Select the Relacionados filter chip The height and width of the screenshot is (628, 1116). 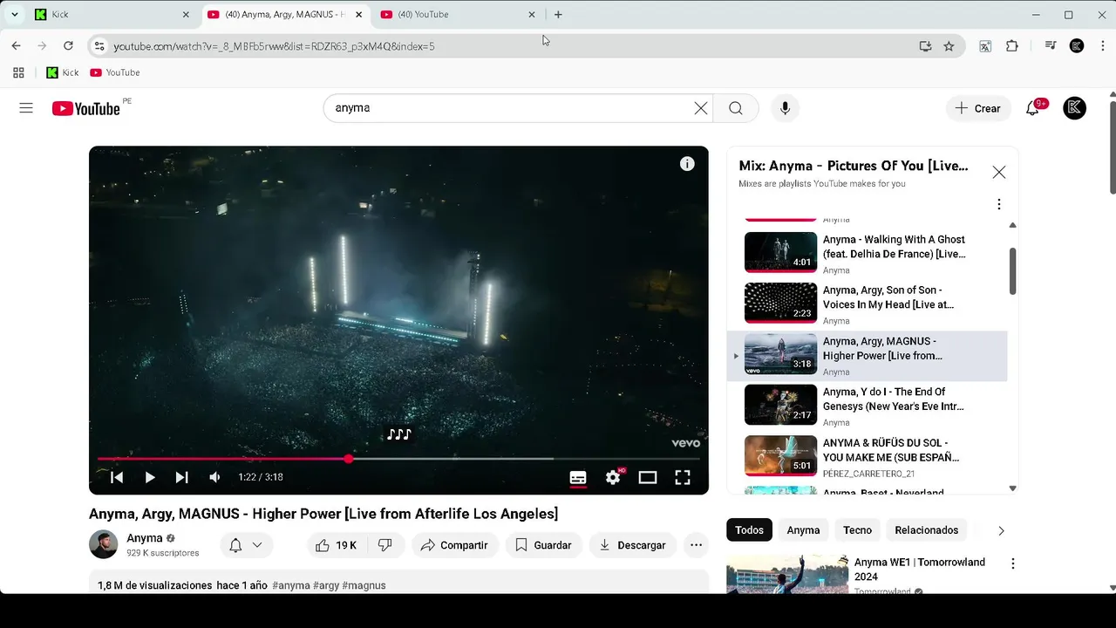pos(926,530)
